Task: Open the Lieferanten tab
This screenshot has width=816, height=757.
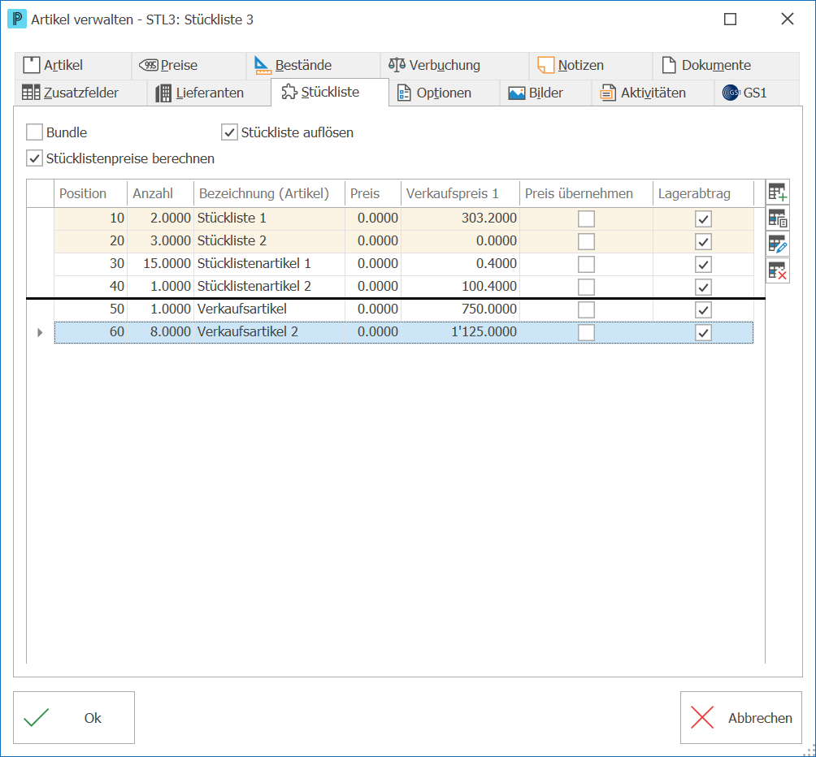Action: 209,93
